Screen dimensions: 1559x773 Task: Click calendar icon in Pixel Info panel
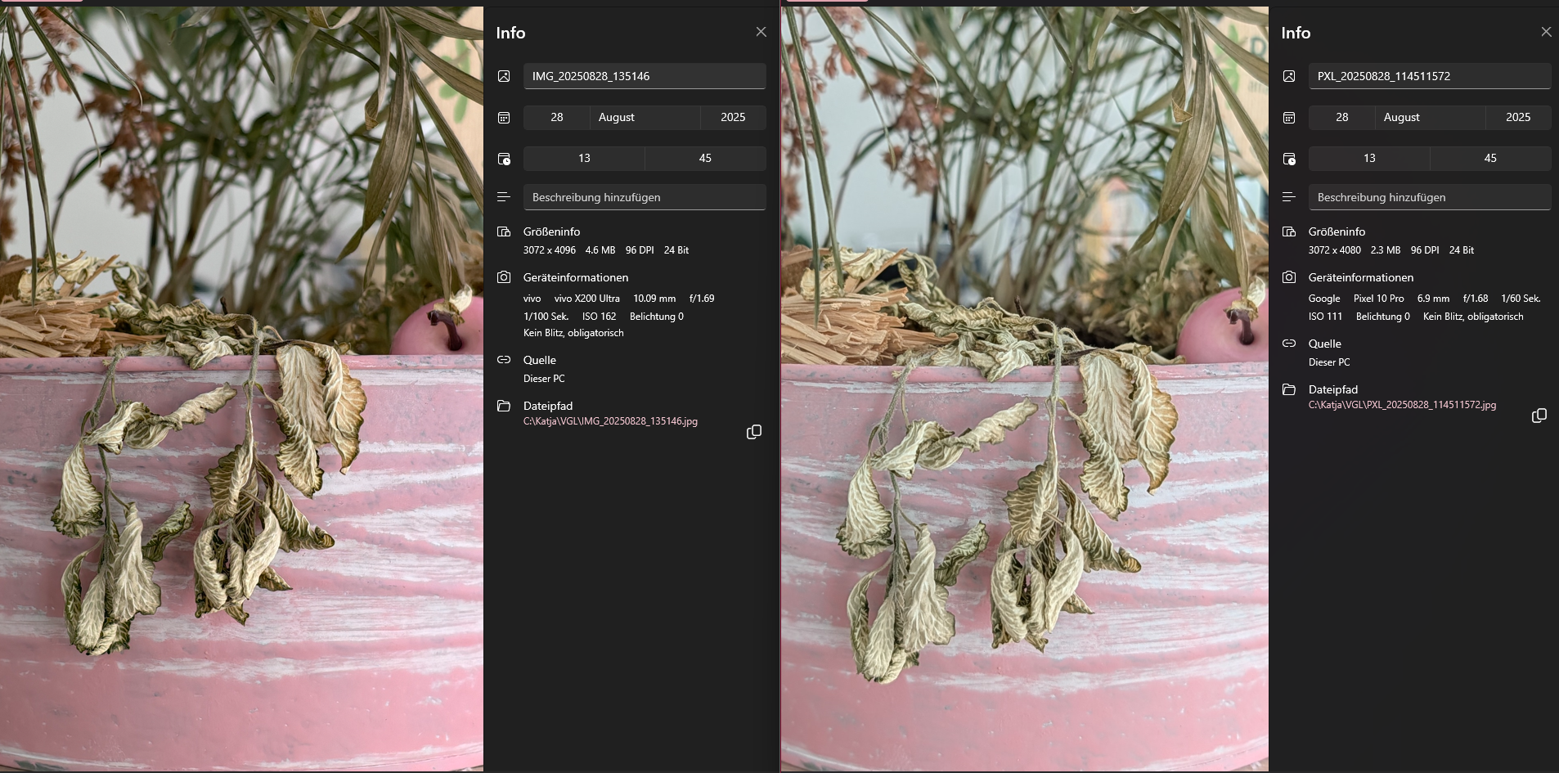1289,118
